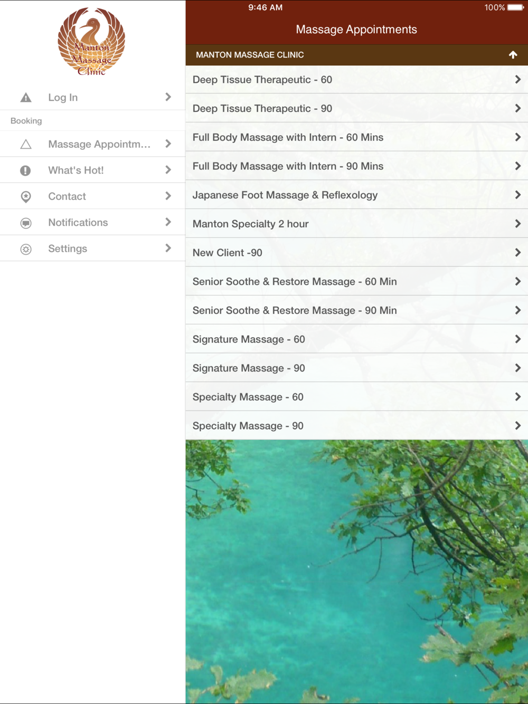This screenshot has width=528, height=704.
Task: Choose New Client -90 appointment
Action: (x=357, y=253)
